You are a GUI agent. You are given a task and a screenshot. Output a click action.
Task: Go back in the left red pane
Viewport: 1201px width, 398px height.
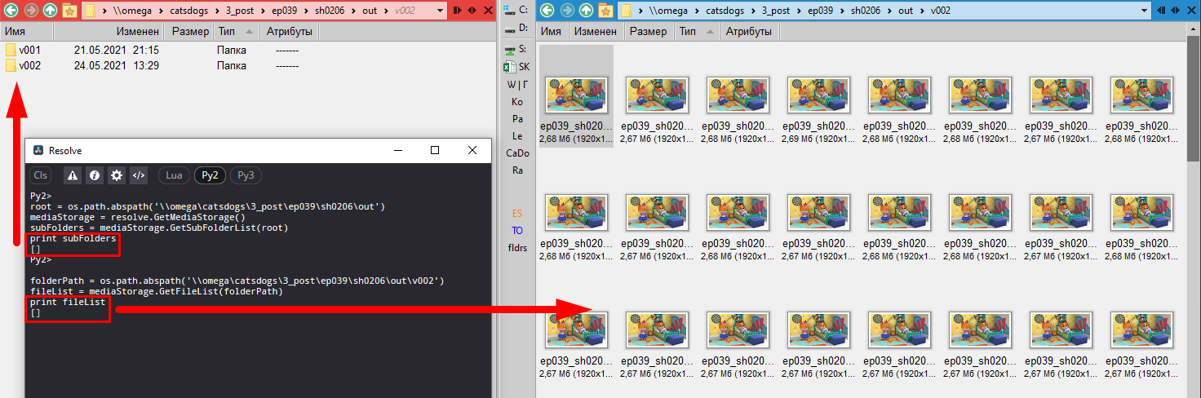pyautogui.click(x=11, y=11)
